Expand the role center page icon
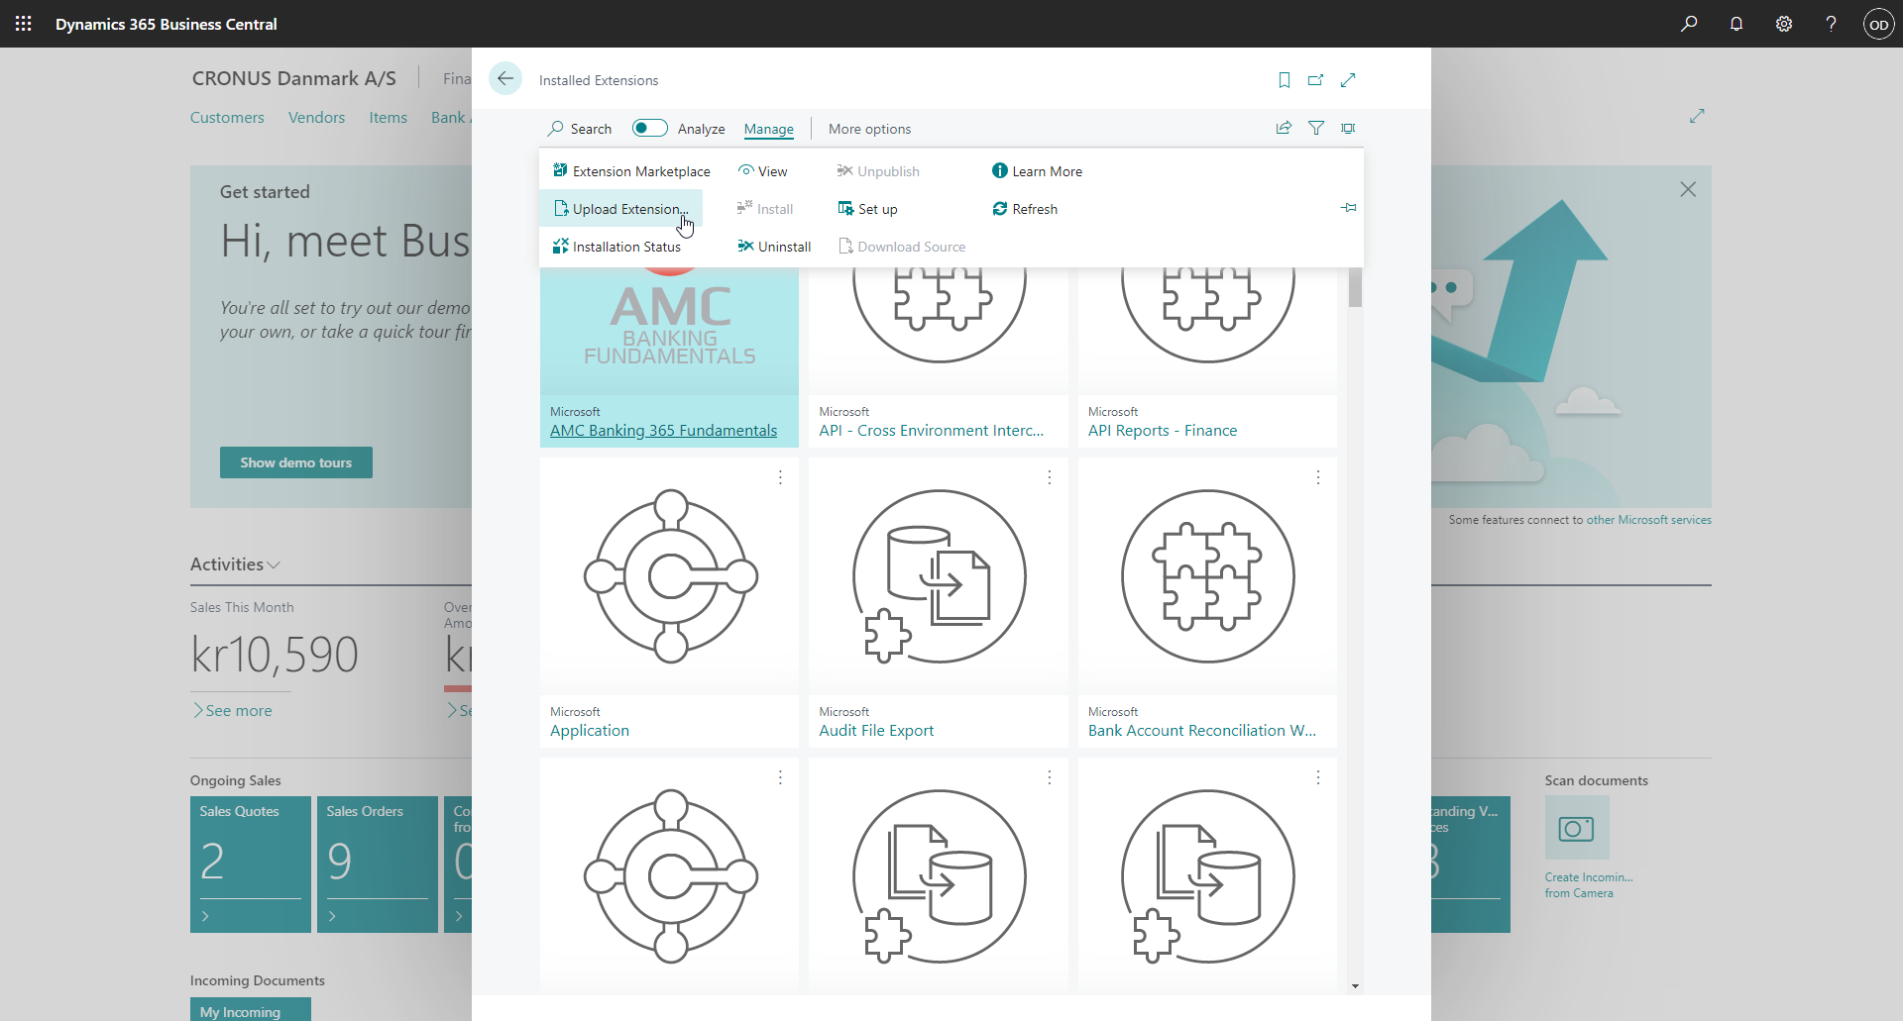Screen dimensions: 1903x1021 pos(1697,117)
